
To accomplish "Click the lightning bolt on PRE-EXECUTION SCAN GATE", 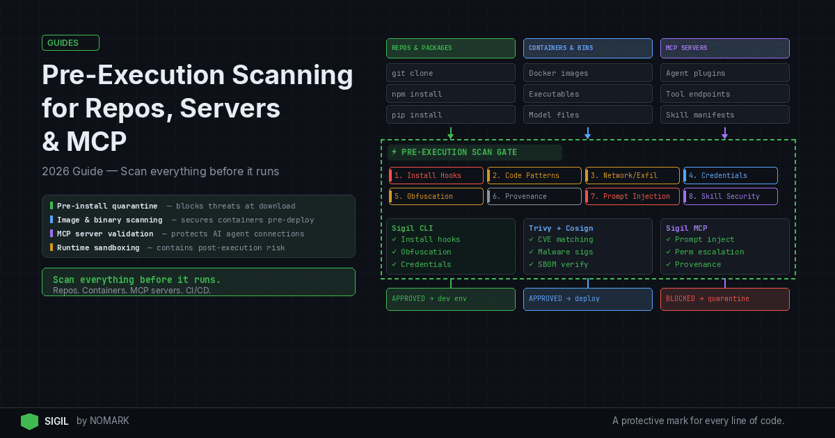I will [394, 152].
